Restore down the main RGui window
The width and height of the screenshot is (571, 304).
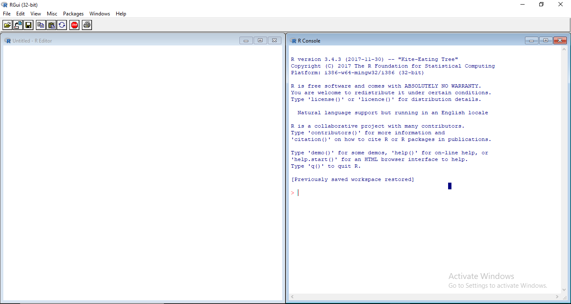tap(541, 5)
